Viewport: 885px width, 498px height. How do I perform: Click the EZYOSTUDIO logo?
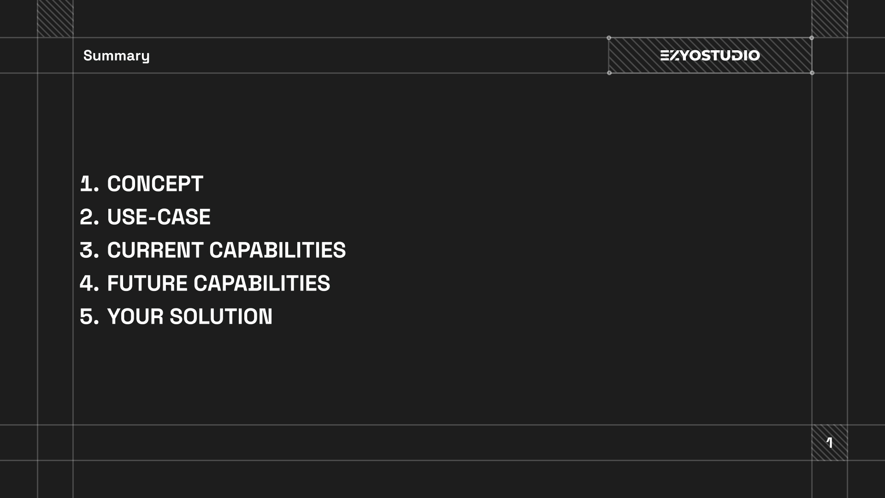(x=710, y=55)
